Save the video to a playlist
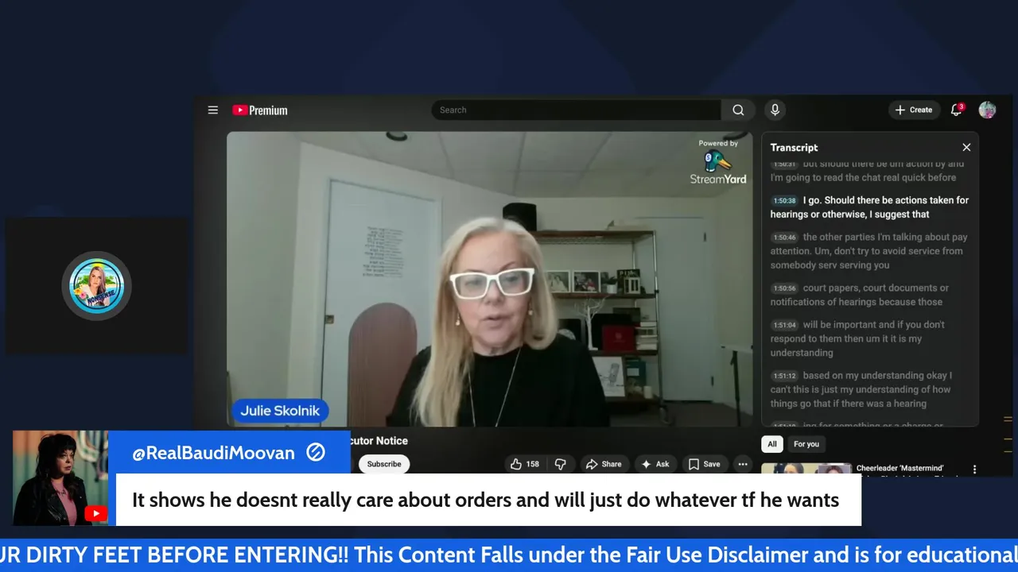This screenshot has height=572, width=1018. (x=704, y=464)
